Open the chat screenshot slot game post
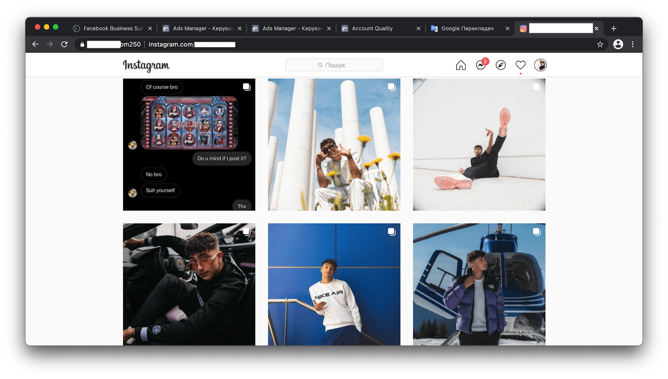The image size is (668, 379). (189, 145)
